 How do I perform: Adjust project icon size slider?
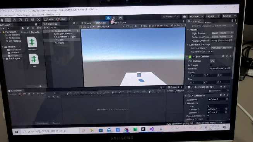pyautogui.click(x=40, y=86)
